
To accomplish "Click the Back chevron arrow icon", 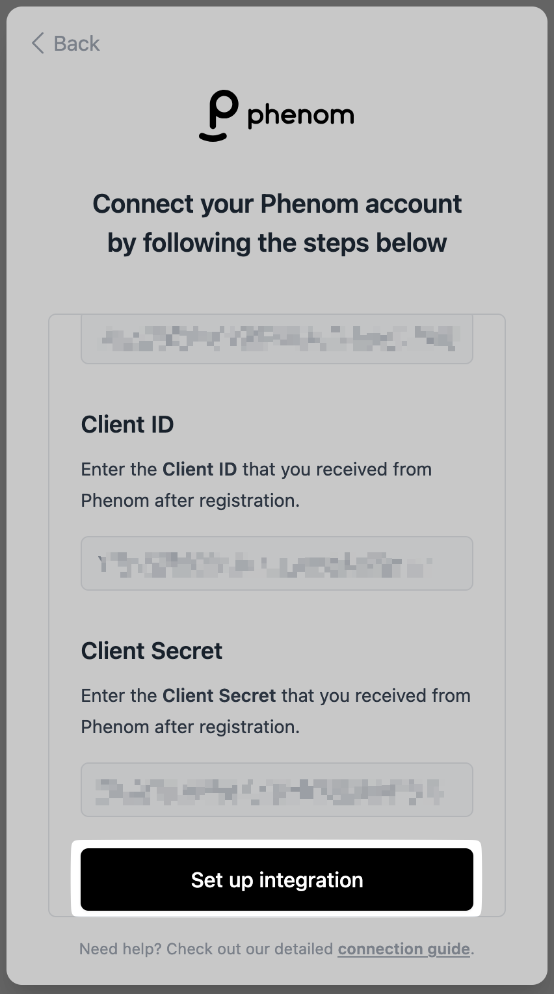I will tap(38, 44).
